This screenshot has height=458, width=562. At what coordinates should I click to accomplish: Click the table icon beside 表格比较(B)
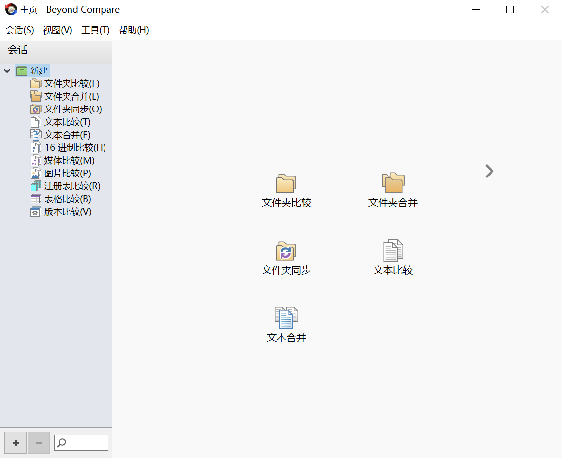35,199
